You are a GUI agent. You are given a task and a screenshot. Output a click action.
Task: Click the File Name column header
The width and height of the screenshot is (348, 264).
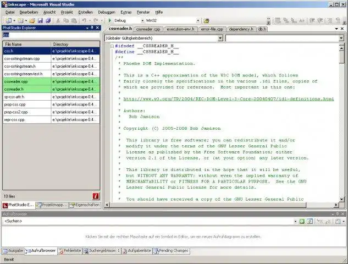pyautogui.click(x=27, y=44)
